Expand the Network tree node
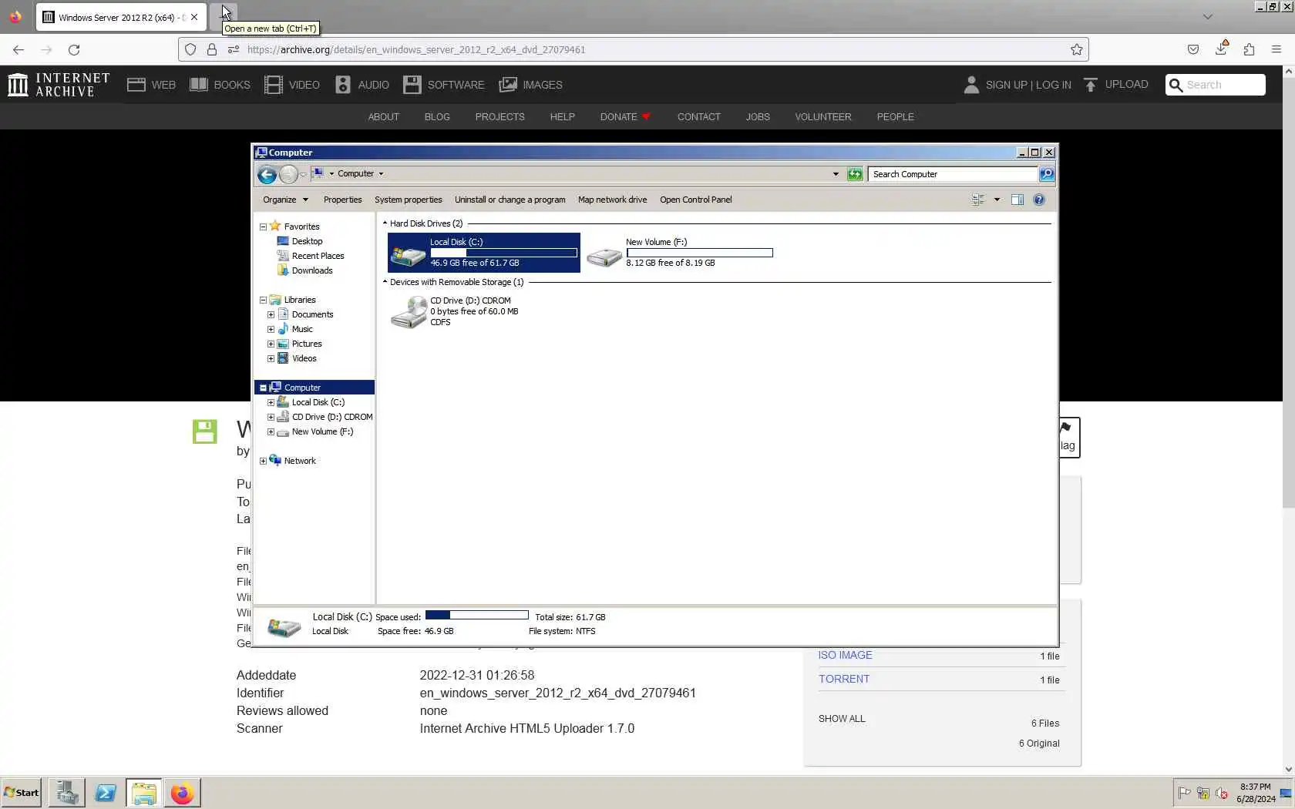 pyautogui.click(x=263, y=461)
